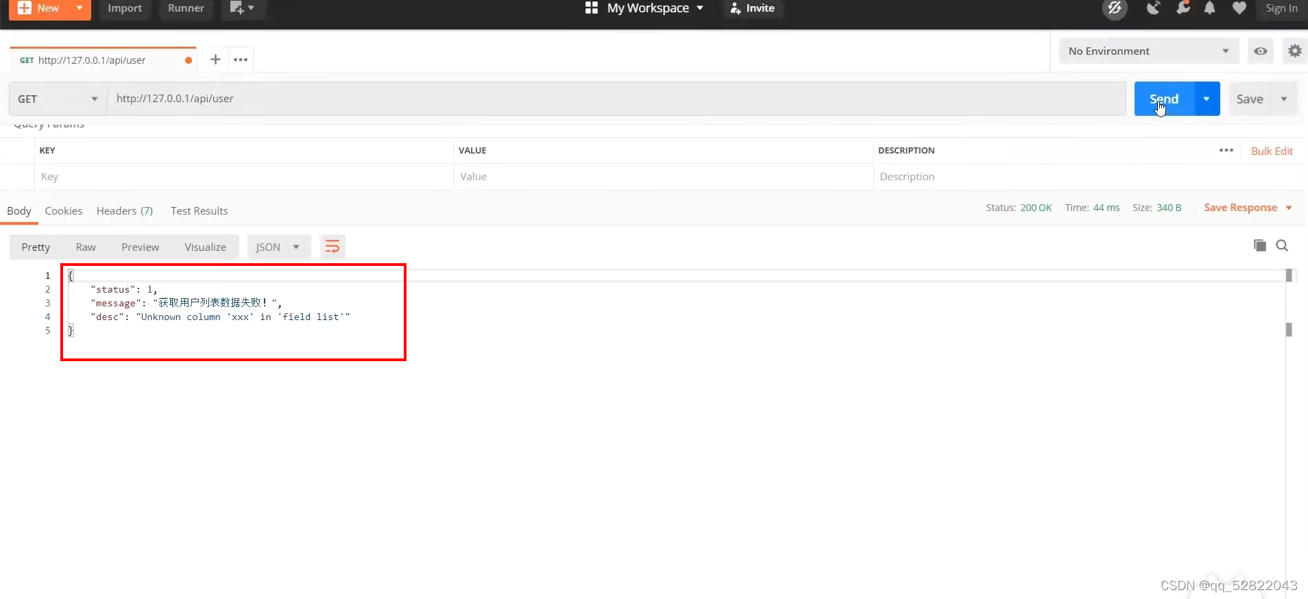Select the Raw response view

tap(86, 247)
